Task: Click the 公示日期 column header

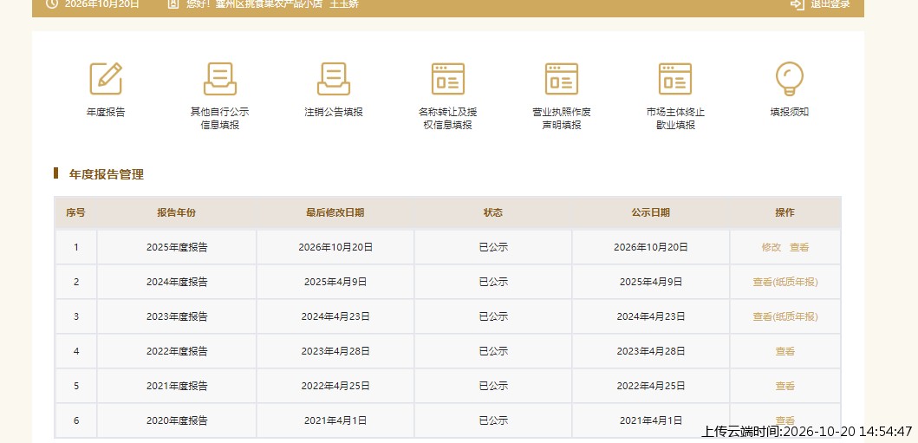Action: (650, 212)
